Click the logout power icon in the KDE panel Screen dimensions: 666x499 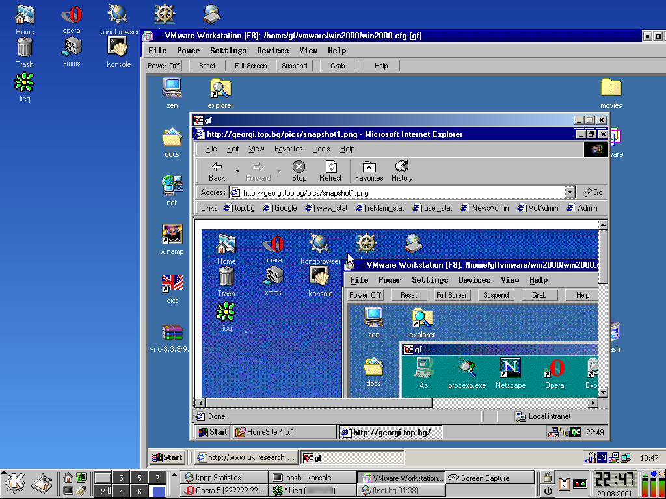(x=548, y=491)
